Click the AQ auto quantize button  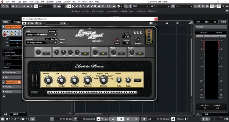(x=32, y=119)
